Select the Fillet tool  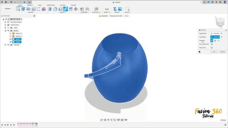point(55,9)
